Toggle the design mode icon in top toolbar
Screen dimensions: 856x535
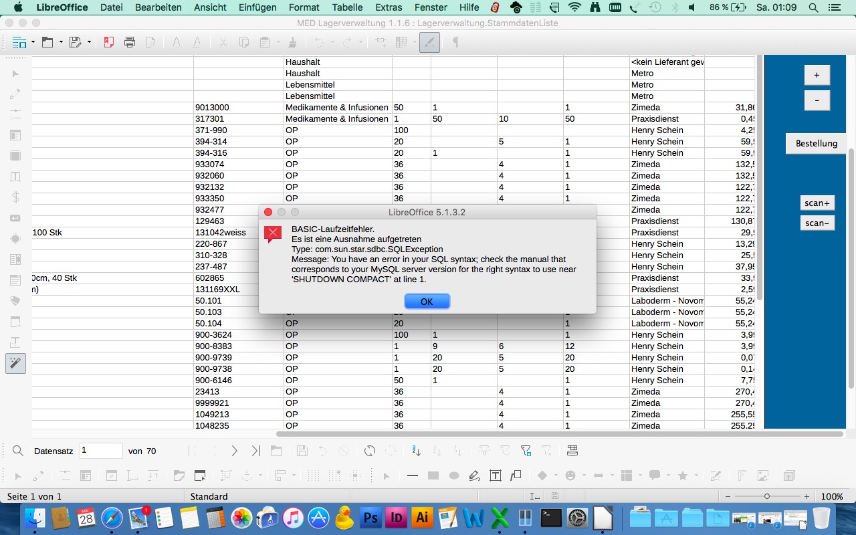[x=429, y=42]
